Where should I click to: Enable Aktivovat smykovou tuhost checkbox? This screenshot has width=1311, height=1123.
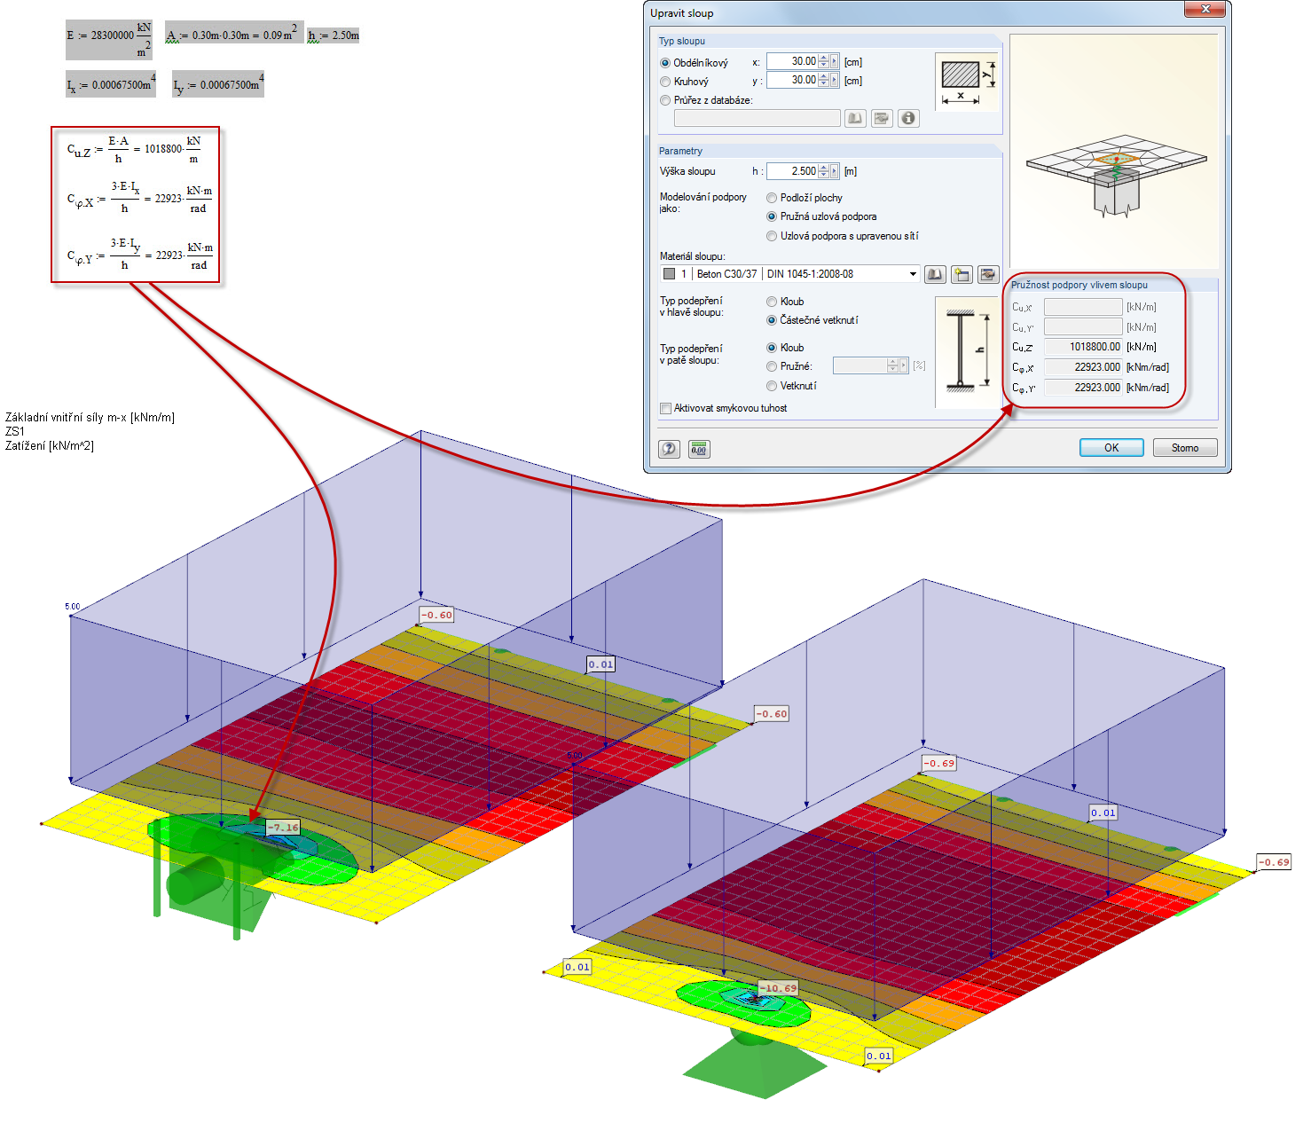pos(665,408)
